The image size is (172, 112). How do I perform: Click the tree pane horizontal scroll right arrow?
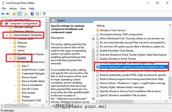43,105
